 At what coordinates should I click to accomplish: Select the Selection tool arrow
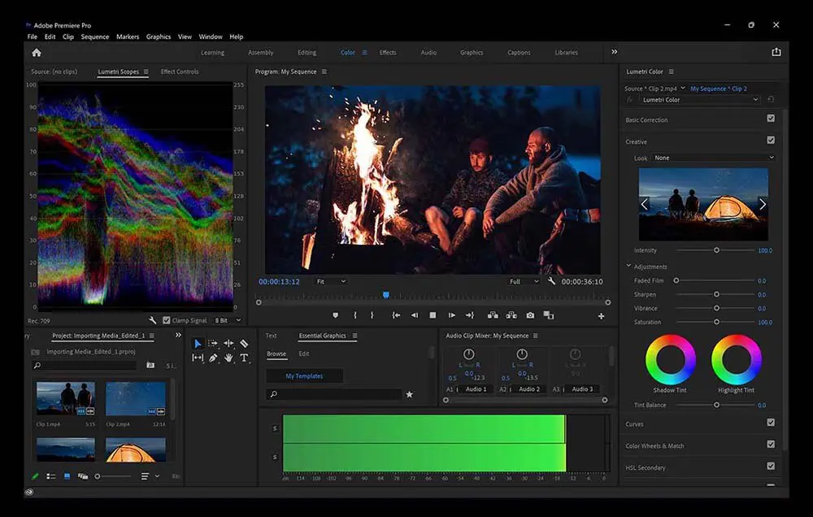point(198,343)
